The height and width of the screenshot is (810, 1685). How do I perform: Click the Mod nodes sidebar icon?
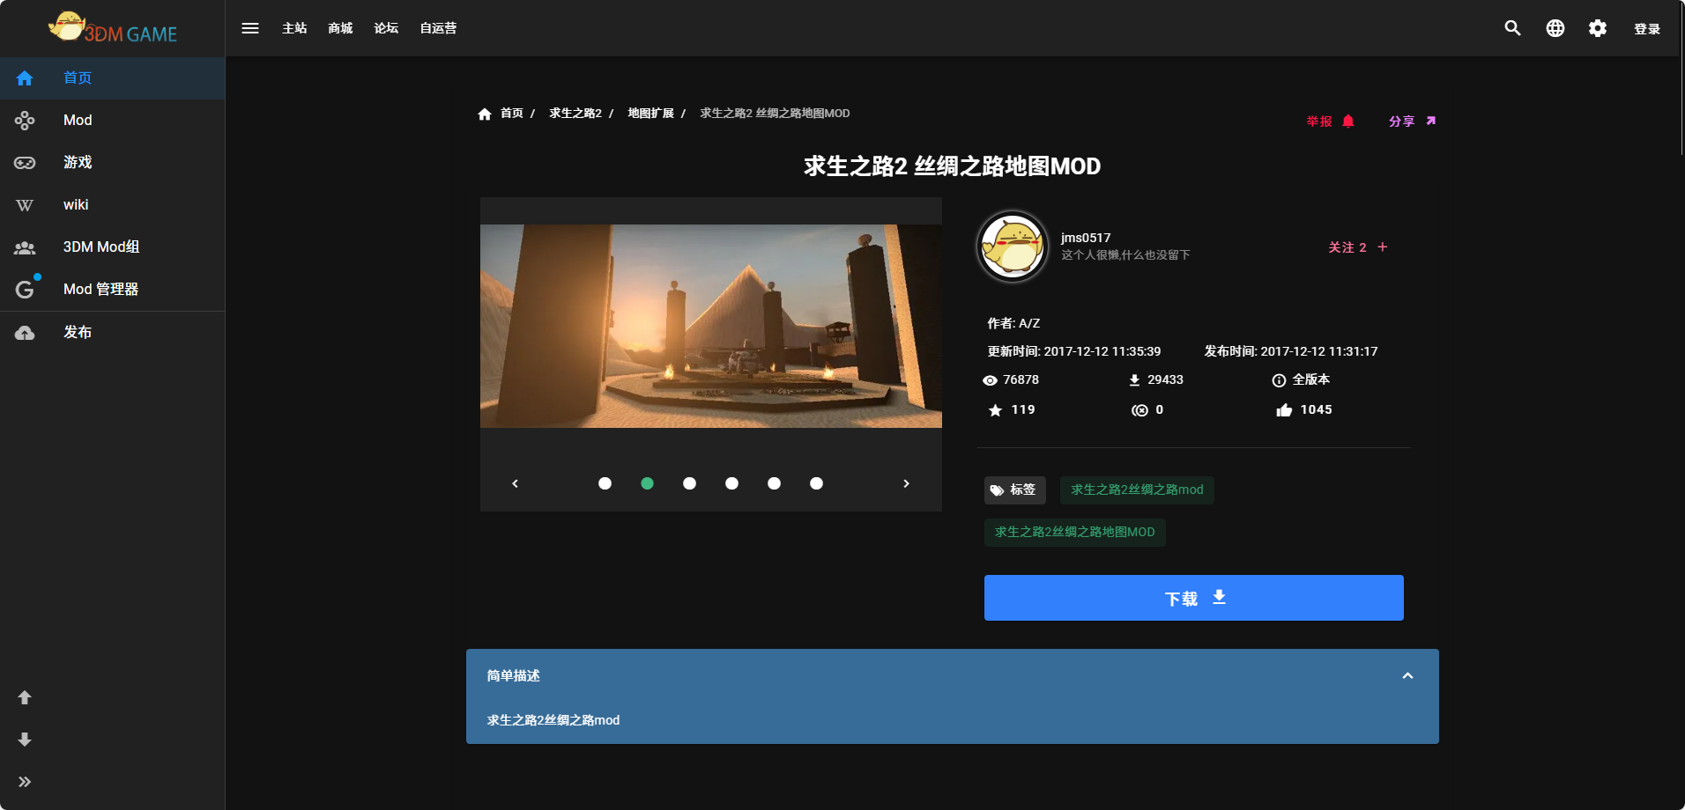point(25,120)
